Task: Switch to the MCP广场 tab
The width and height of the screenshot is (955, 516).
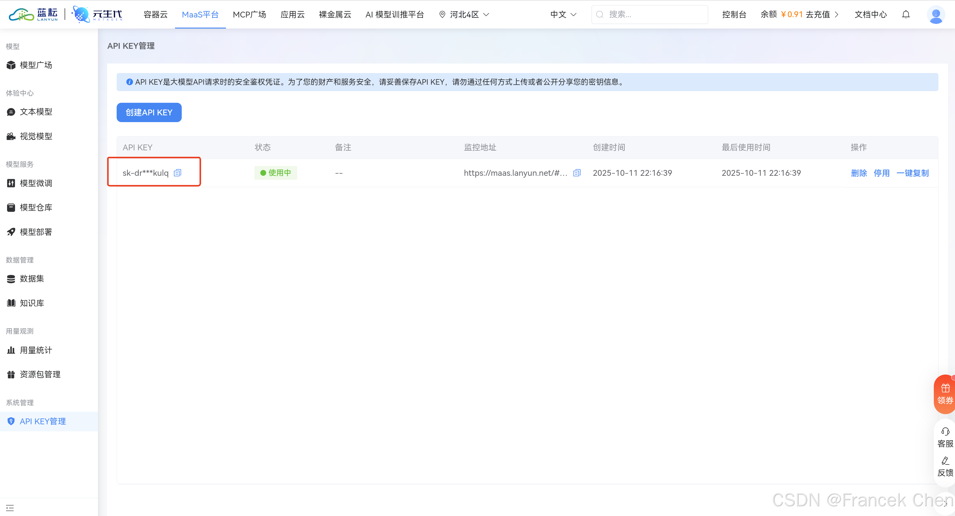Action: (249, 14)
